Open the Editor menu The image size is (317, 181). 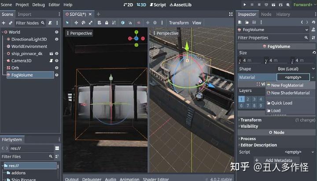[54, 4]
